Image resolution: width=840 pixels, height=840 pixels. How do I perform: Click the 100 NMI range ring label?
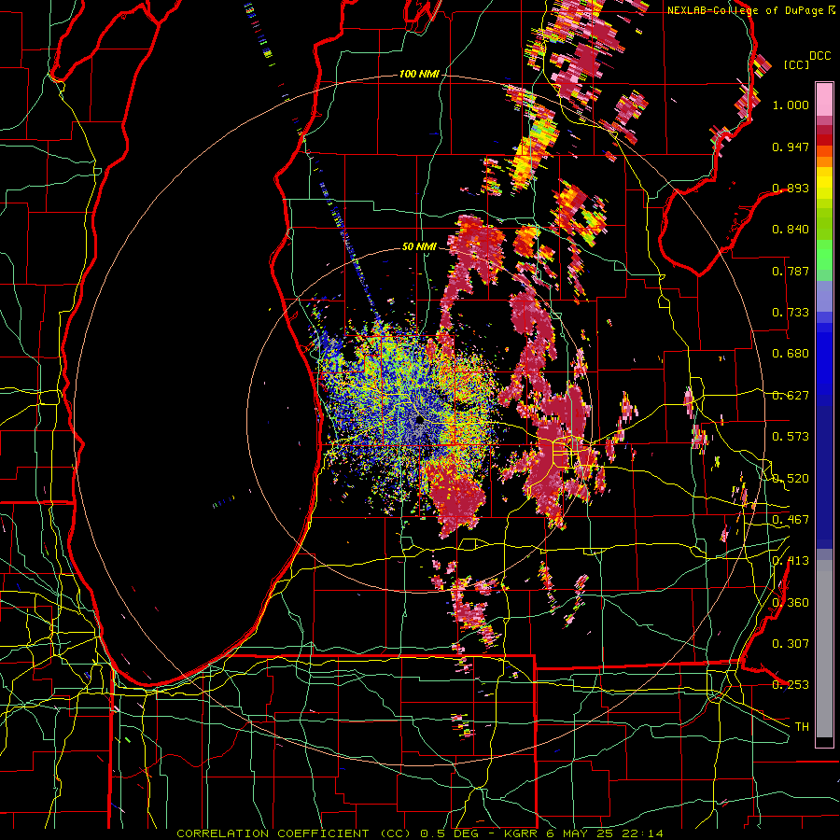tap(419, 74)
